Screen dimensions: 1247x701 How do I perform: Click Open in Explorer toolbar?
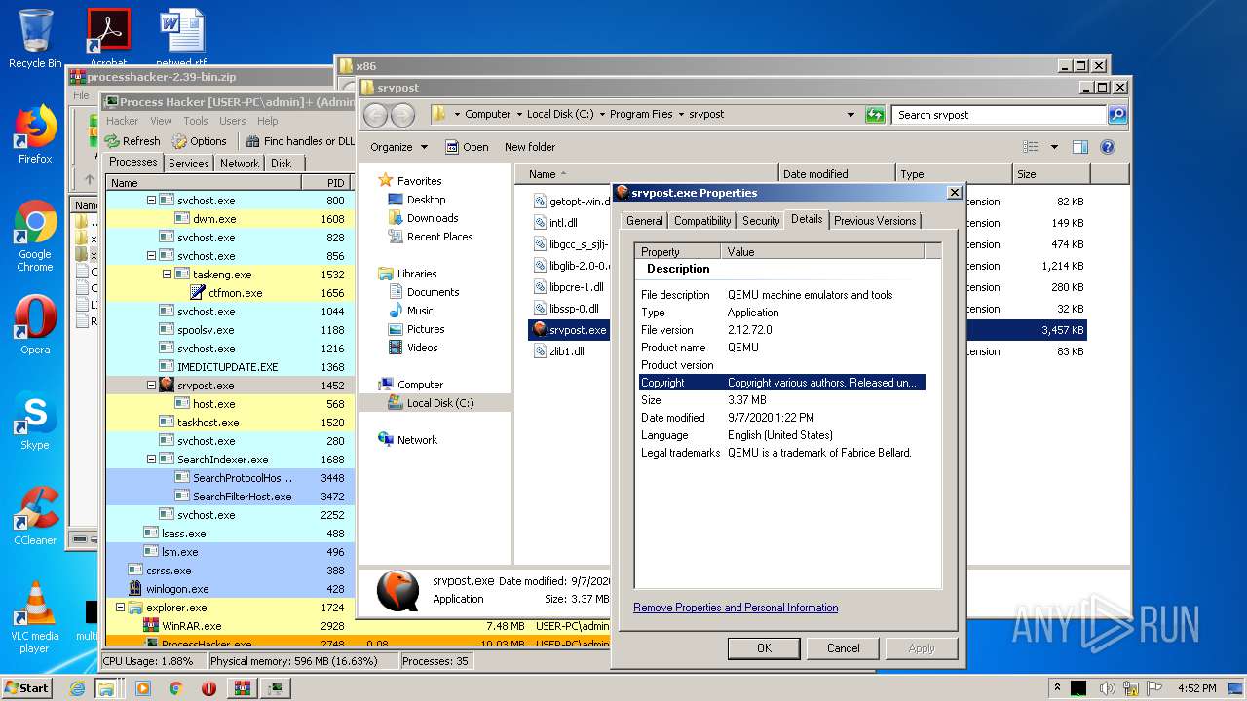(x=467, y=147)
